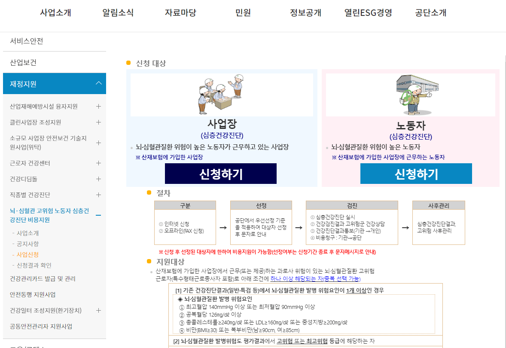Open the 정보공개 top menu
This screenshot has width=506, height=348.
coord(307,13)
